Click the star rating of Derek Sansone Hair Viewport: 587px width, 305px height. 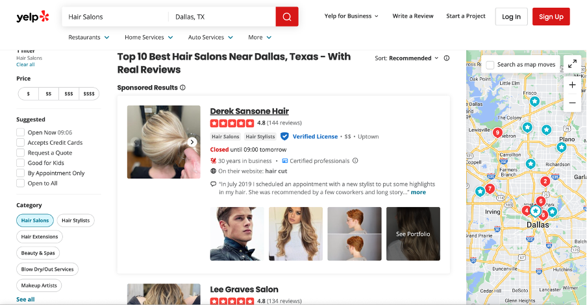(232, 123)
